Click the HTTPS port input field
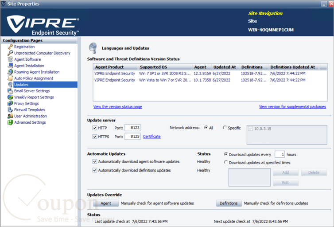 (x=132, y=137)
